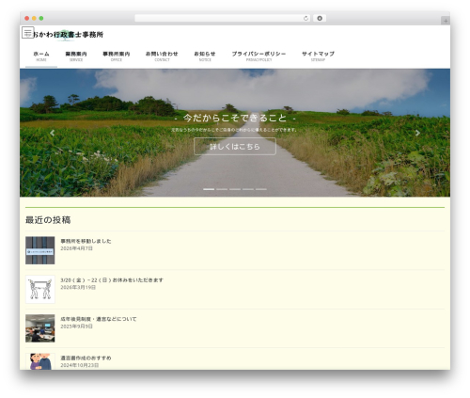This screenshot has width=470, height=398.
Task: Select the fifth slider indicator
Action: (261, 189)
